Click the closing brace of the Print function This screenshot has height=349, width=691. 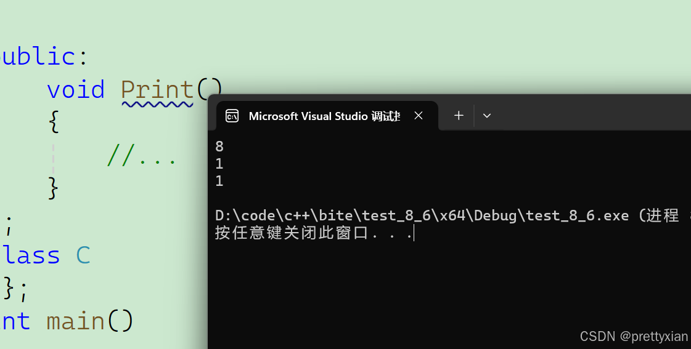click(54, 187)
